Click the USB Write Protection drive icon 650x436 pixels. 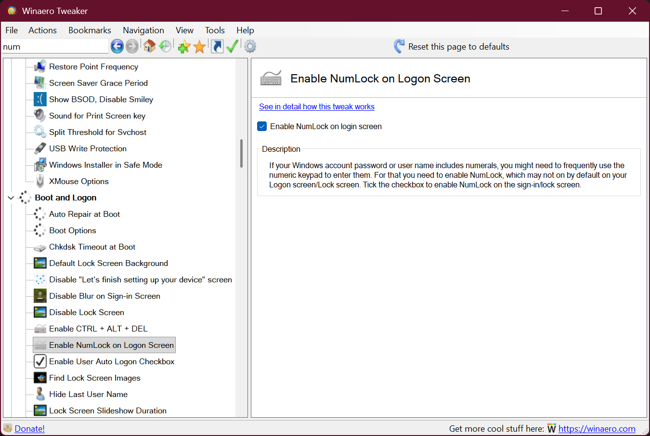40,148
